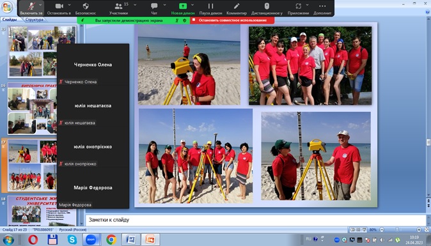Image resolution: width=431 pixels, height=246 pixels.
Task: Expand new share options arrow
Action: coord(192,4)
